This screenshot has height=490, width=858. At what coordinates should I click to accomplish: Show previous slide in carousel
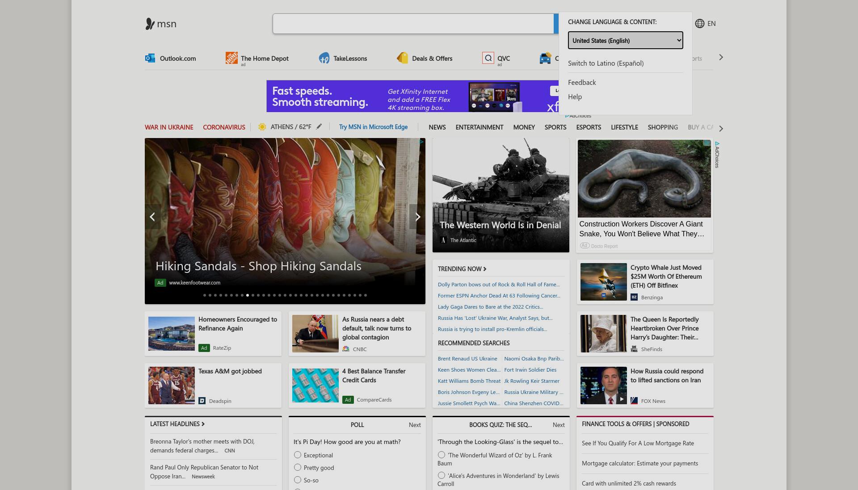coord(152,217)
